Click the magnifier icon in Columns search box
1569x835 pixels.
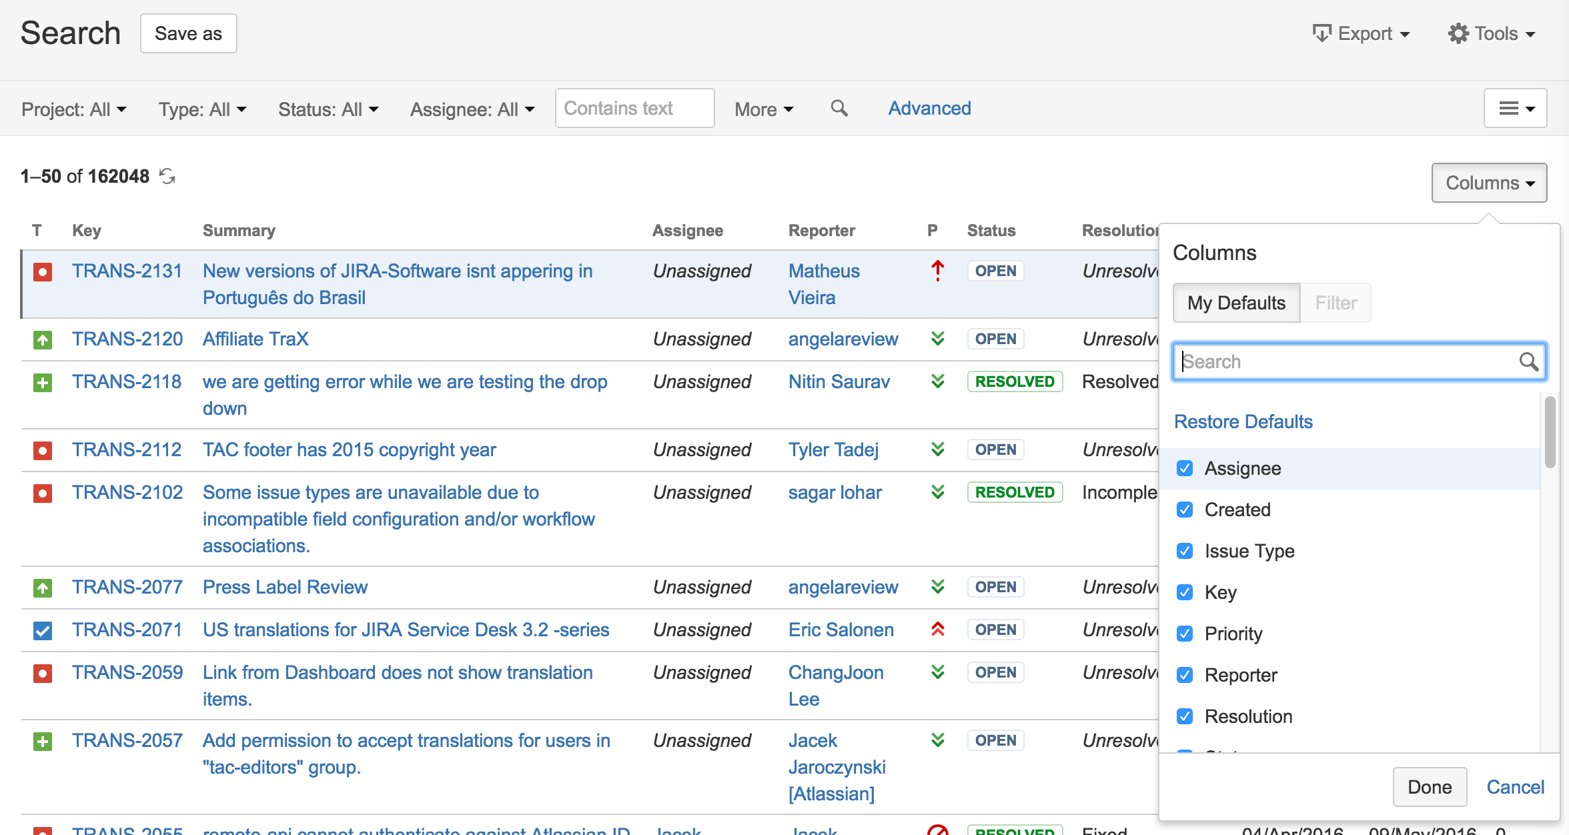pyautogui.click(x=1528, y=361)
